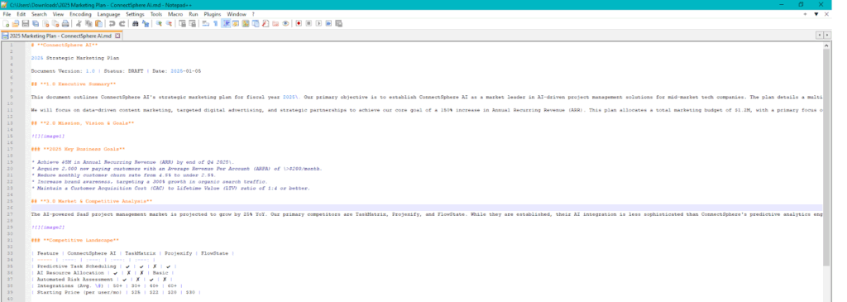Toggle synchronized vertical scrolling
Screen dimensions: 847x302
click(x=182, y=24)
